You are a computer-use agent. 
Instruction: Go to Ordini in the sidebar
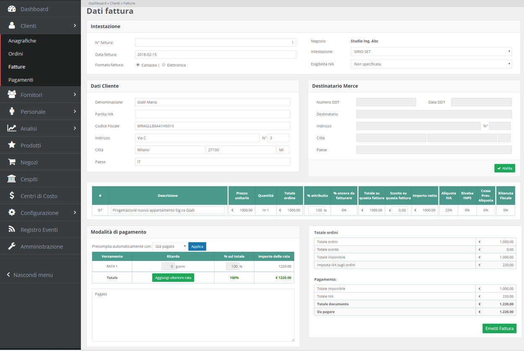(16, 54)
